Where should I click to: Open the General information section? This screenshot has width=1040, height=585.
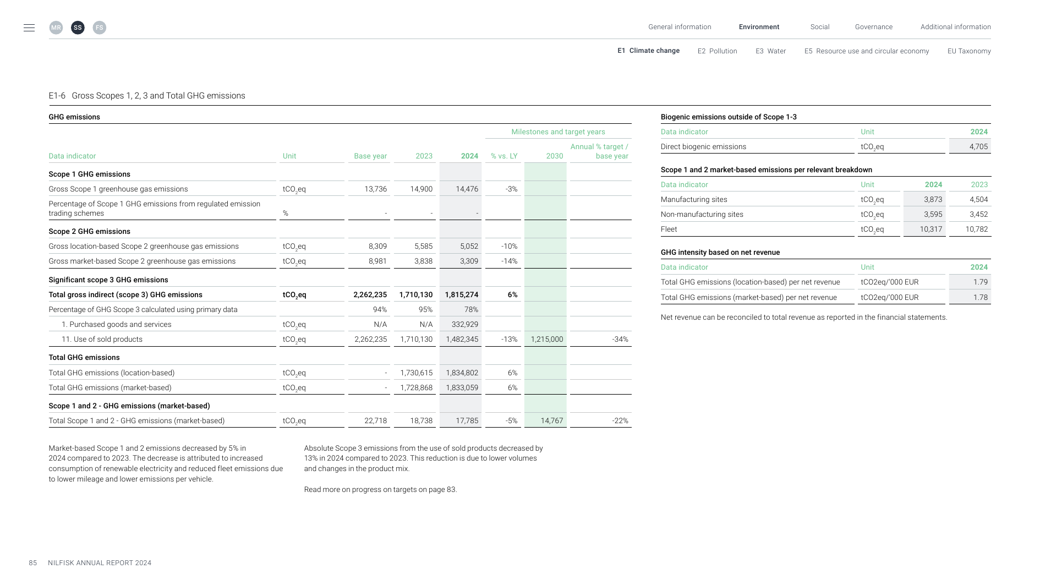[680, 27]
